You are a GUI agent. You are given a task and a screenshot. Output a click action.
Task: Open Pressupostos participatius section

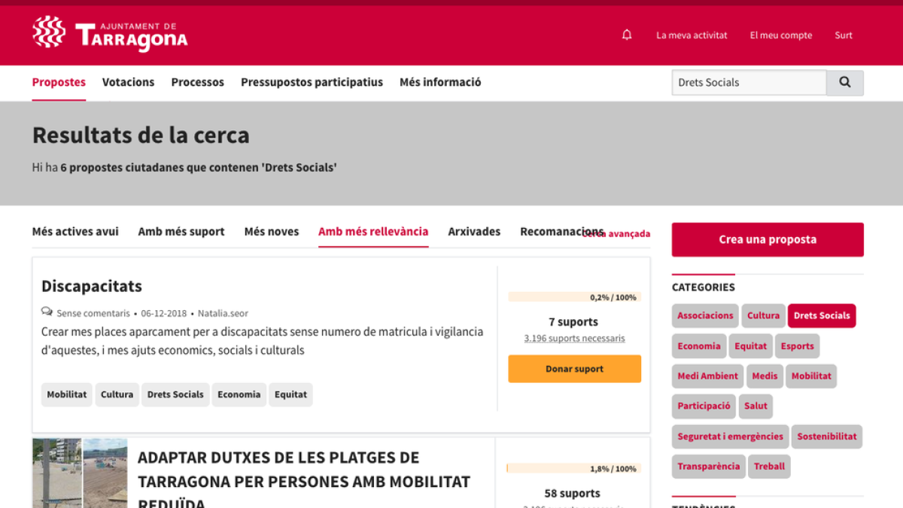coord(312,82)
